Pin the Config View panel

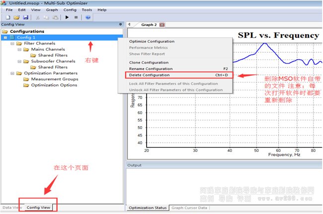pos(120,24)
